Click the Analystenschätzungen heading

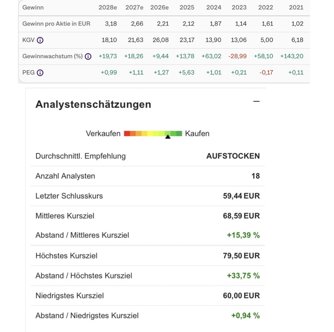point(93,104)
